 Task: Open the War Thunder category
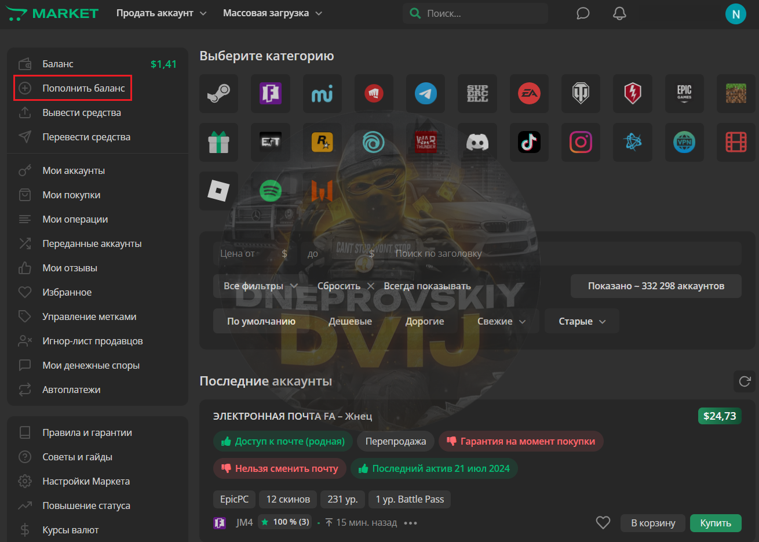click(x=425, y=142)
